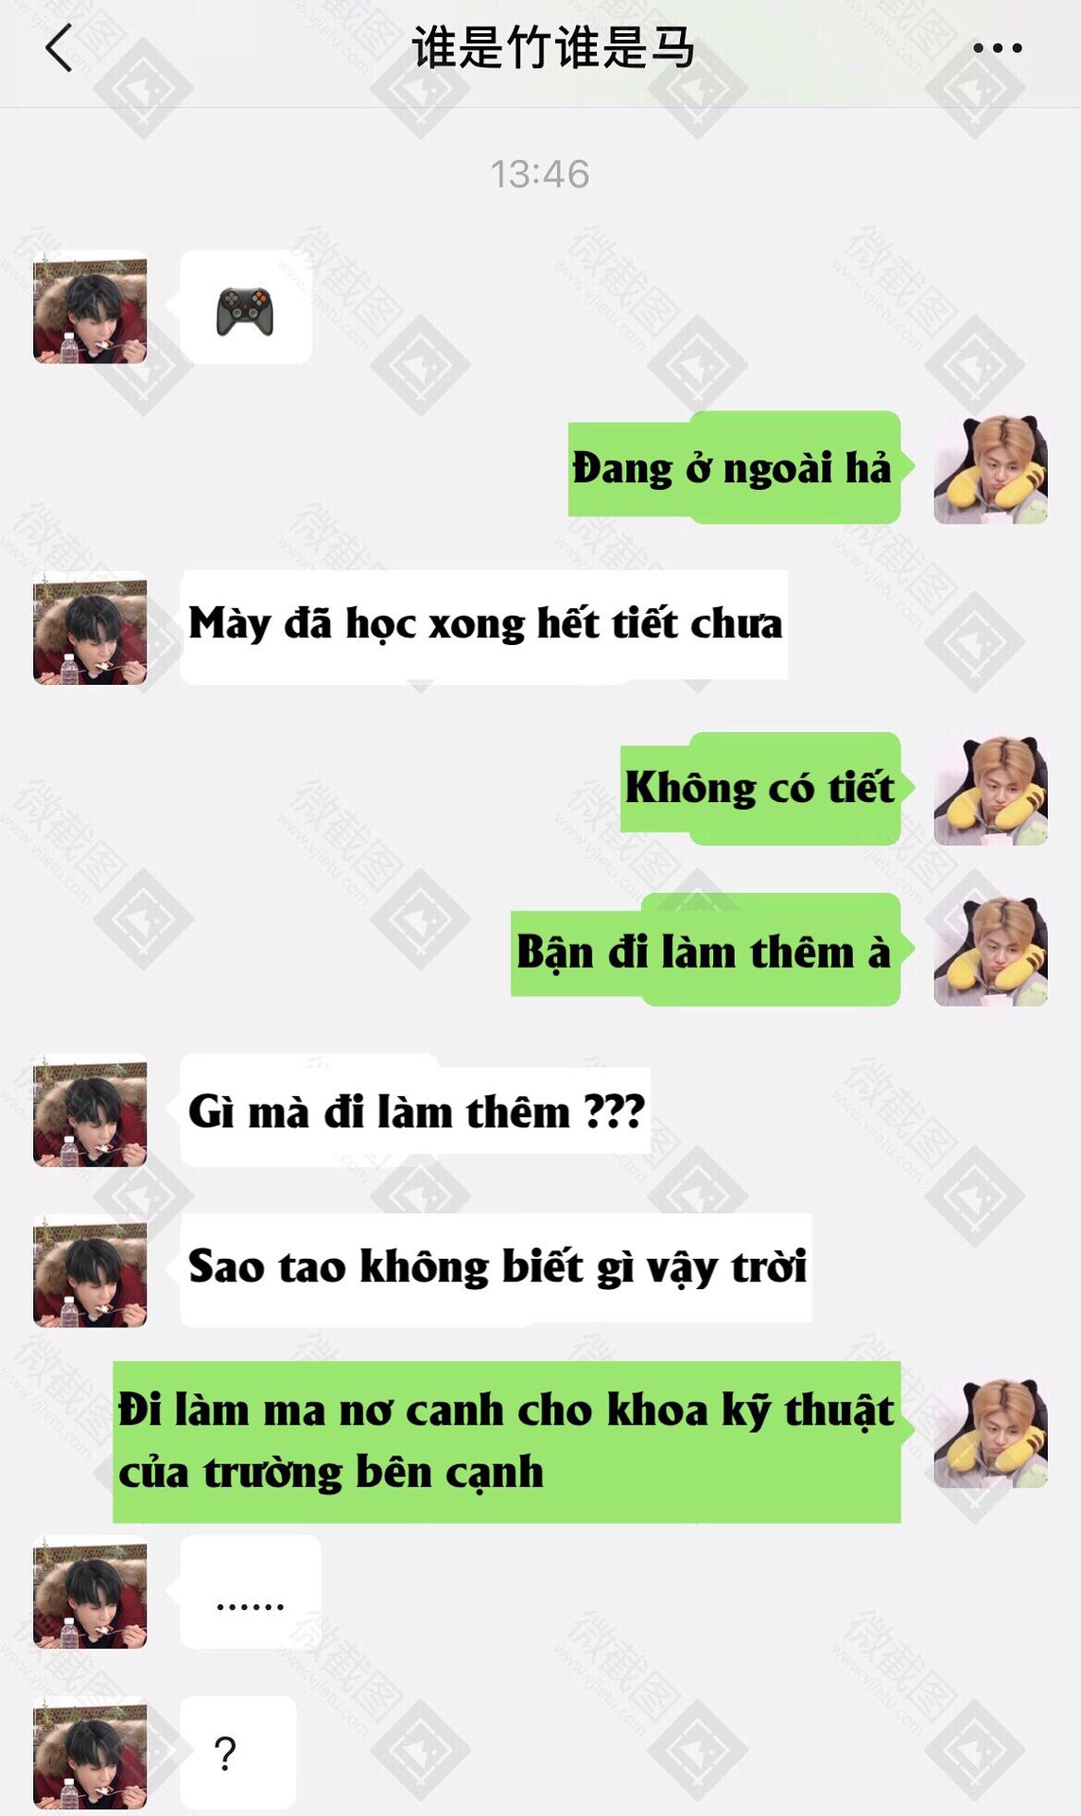This screenshot has height=1816, width=1081.
Task: Tap avatar beside 'Không có tiết'
Action: point(990,789)
